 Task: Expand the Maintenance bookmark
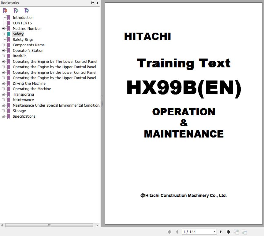tap(3, 100)
